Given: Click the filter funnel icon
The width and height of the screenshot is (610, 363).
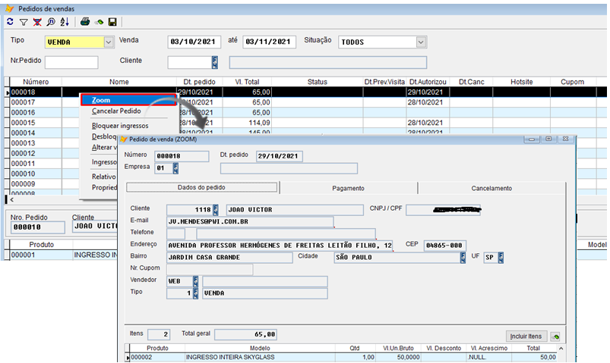Looking at the screenshot, I should click(x=23, y=23).
